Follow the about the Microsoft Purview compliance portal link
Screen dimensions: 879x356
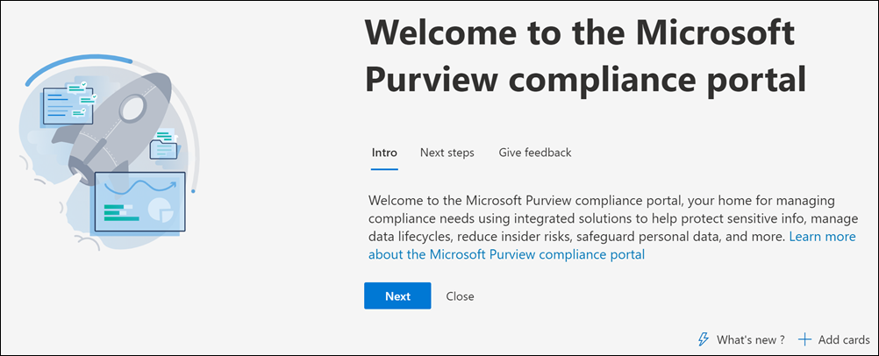point(507,254)
